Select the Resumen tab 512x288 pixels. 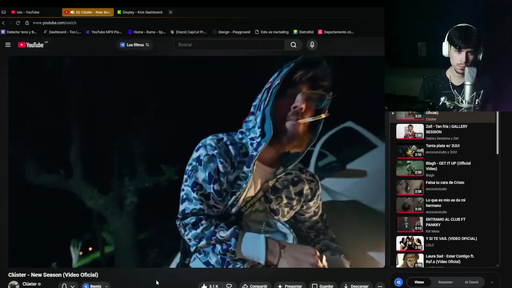coord(445,282)
